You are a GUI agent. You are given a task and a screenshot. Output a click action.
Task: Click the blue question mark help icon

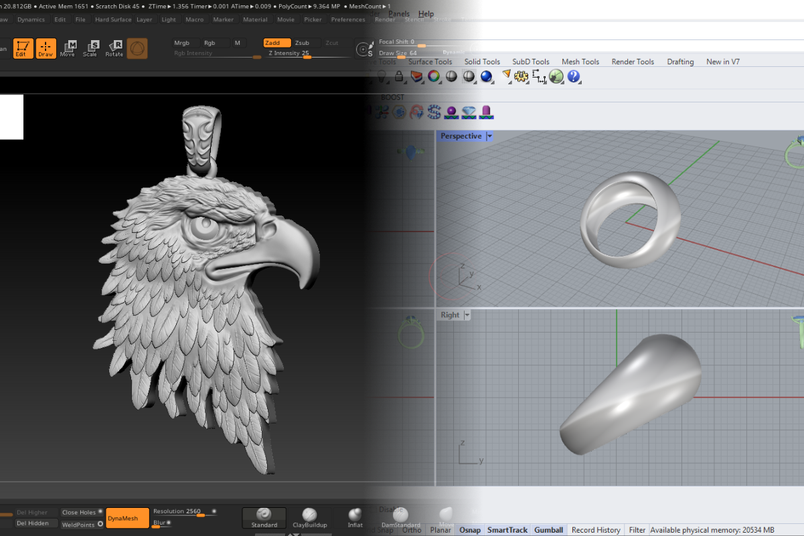[x=574, y=77]
